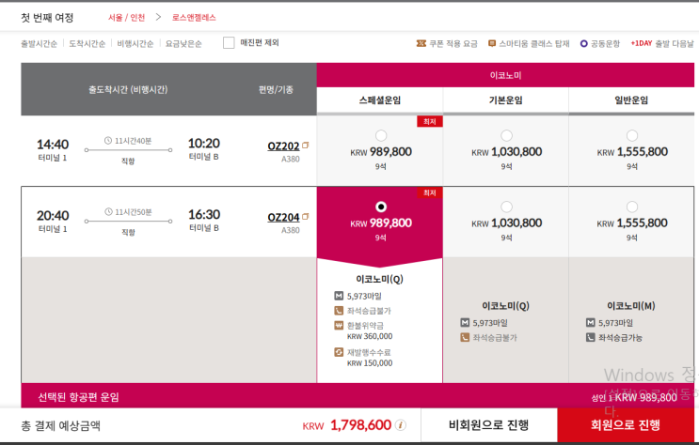Sort flights by 요금낮은순

tap(183, 43)
